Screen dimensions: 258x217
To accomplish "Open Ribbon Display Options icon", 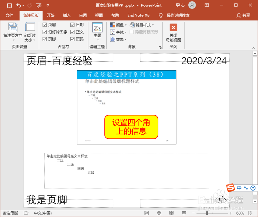I will click(207, 5).
